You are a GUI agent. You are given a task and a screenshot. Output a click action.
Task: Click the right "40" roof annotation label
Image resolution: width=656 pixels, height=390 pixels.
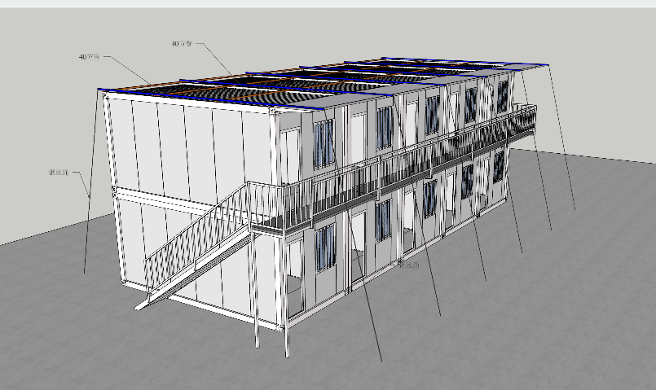[183, 42]
